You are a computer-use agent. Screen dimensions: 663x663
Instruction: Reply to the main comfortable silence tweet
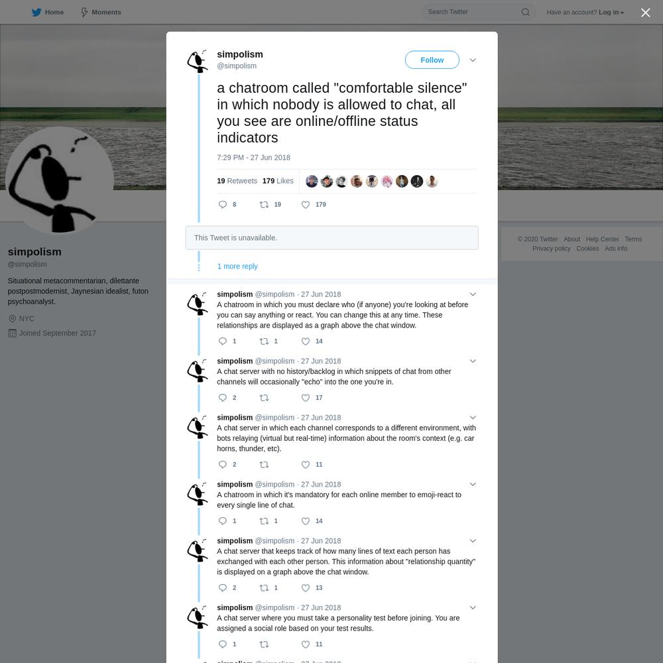223,205
